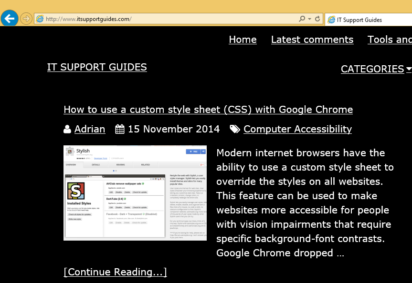Open the Stylish extension screenshot thumbnail
The image size is (412, 283).
click(135, 193)
